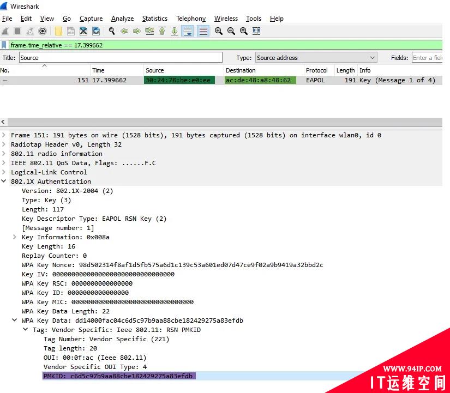Open the Telephony menu
The image size is (450, 393).
191,19
